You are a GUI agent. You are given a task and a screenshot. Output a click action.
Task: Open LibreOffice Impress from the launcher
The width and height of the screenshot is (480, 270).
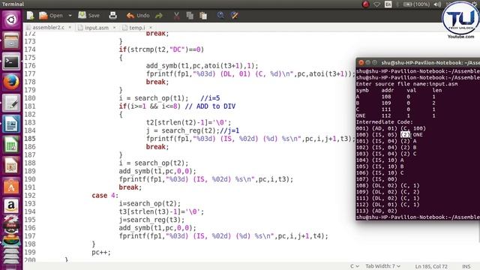coord(11,165)
